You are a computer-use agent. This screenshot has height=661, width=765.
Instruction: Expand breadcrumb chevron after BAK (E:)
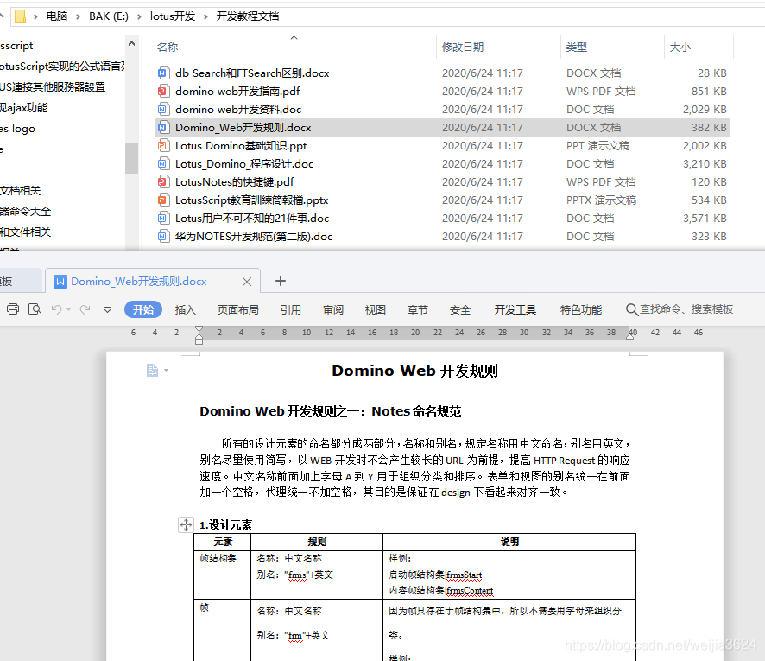coord(139,16)
